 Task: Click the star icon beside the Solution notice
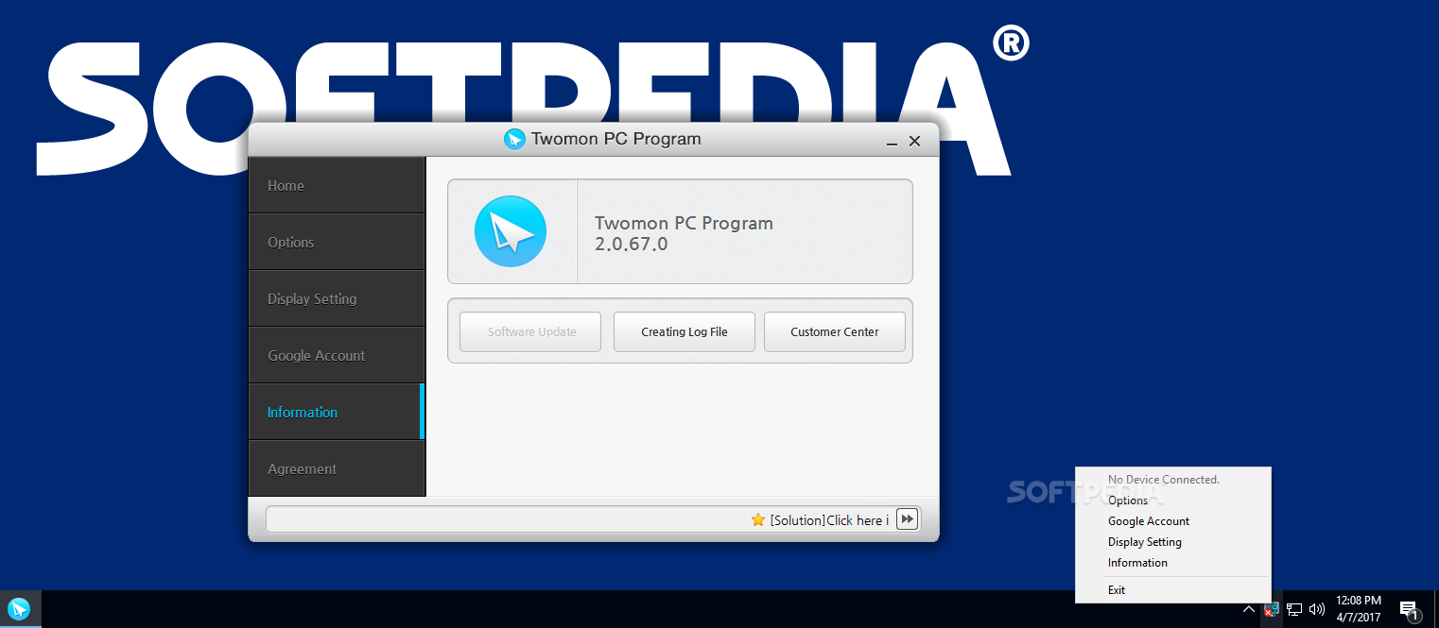click(x=758, y=519)
